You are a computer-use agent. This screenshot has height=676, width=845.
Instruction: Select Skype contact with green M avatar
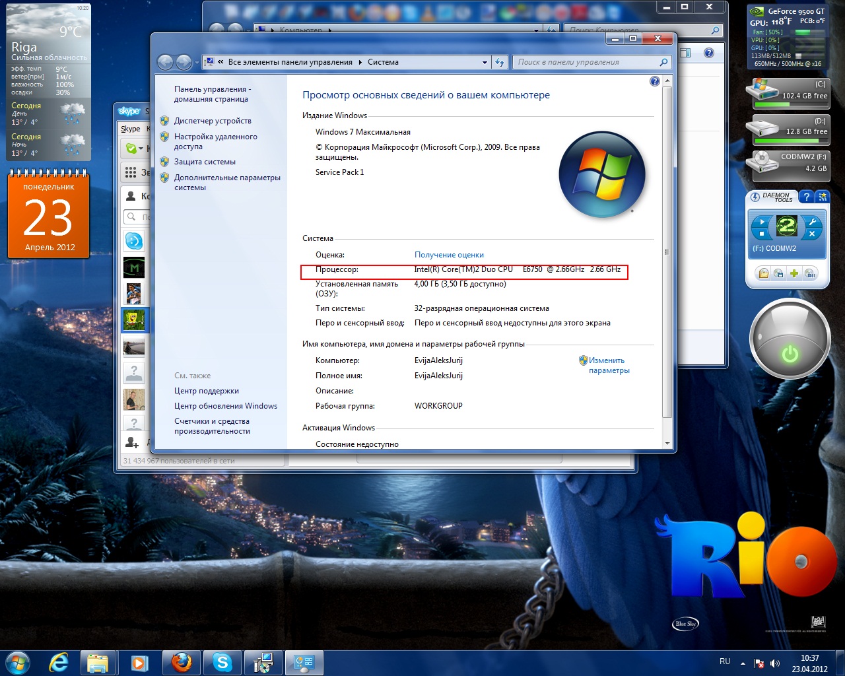coord(134,267)
